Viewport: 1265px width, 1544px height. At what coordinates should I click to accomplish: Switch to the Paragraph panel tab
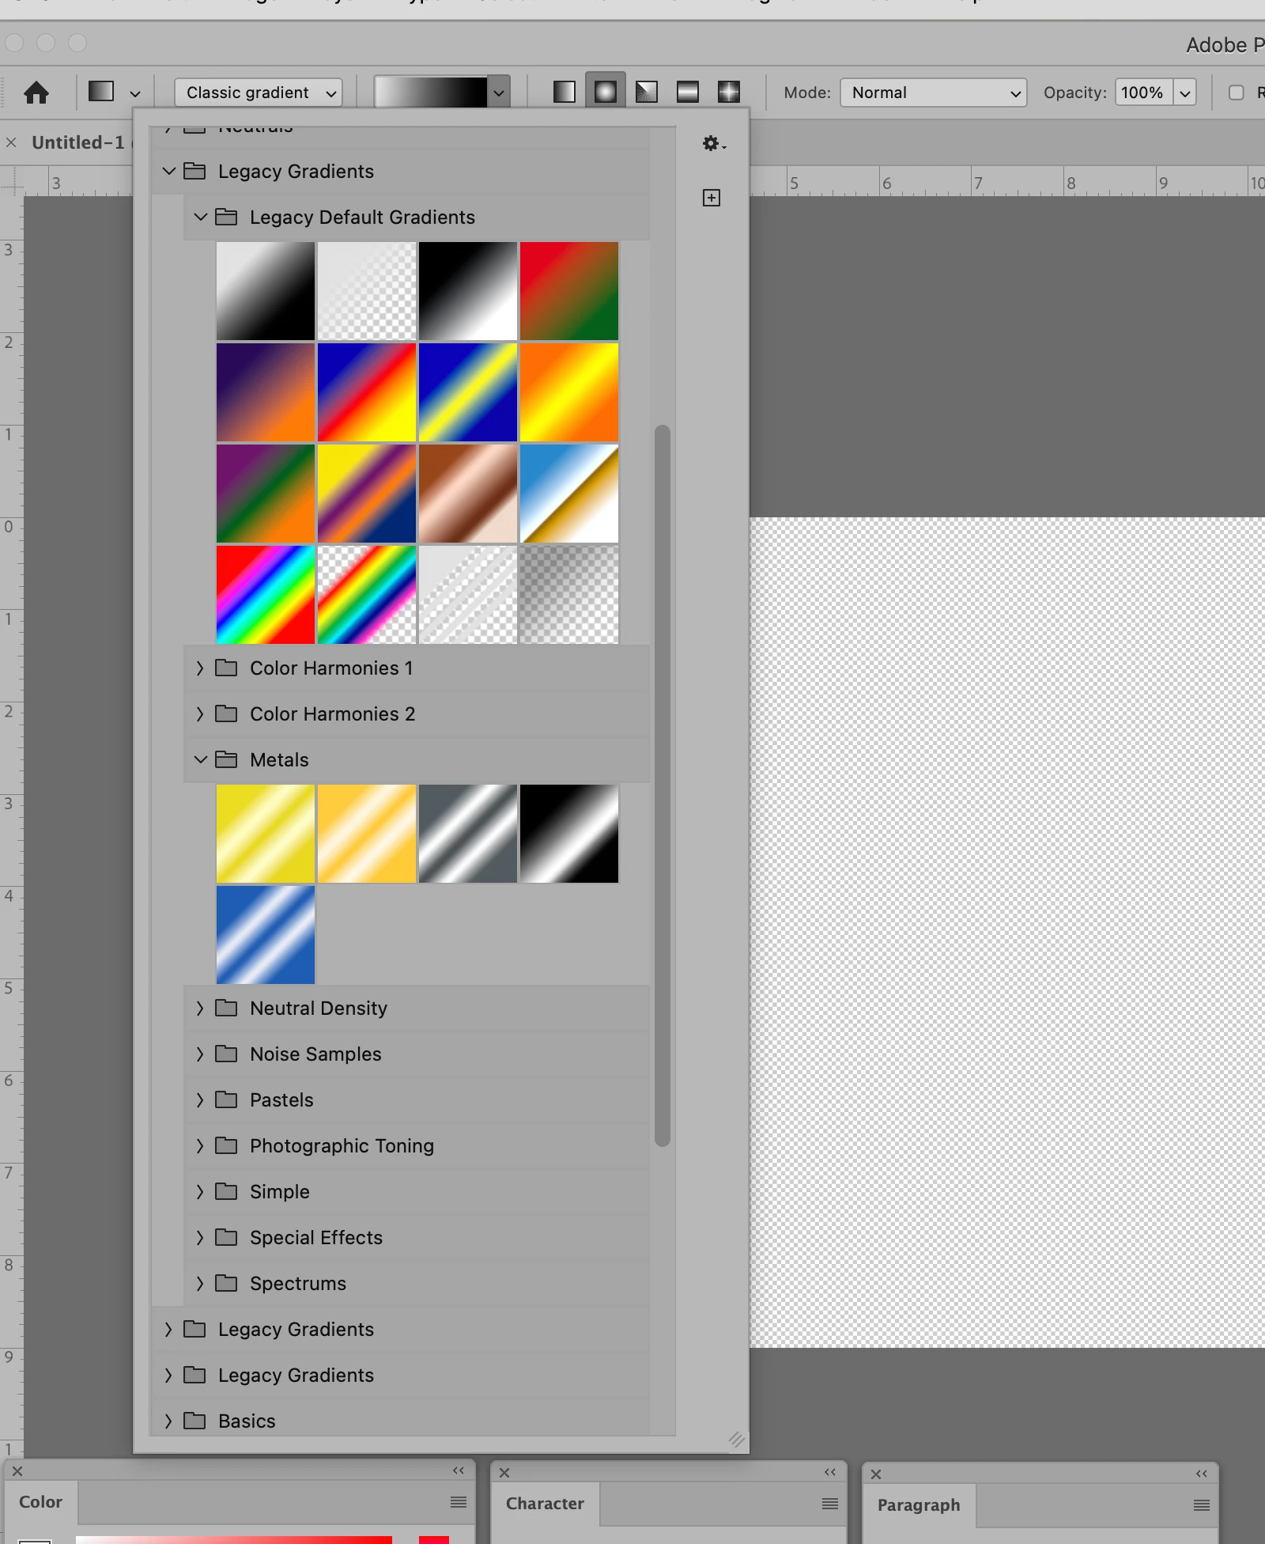coord(919,1505)
